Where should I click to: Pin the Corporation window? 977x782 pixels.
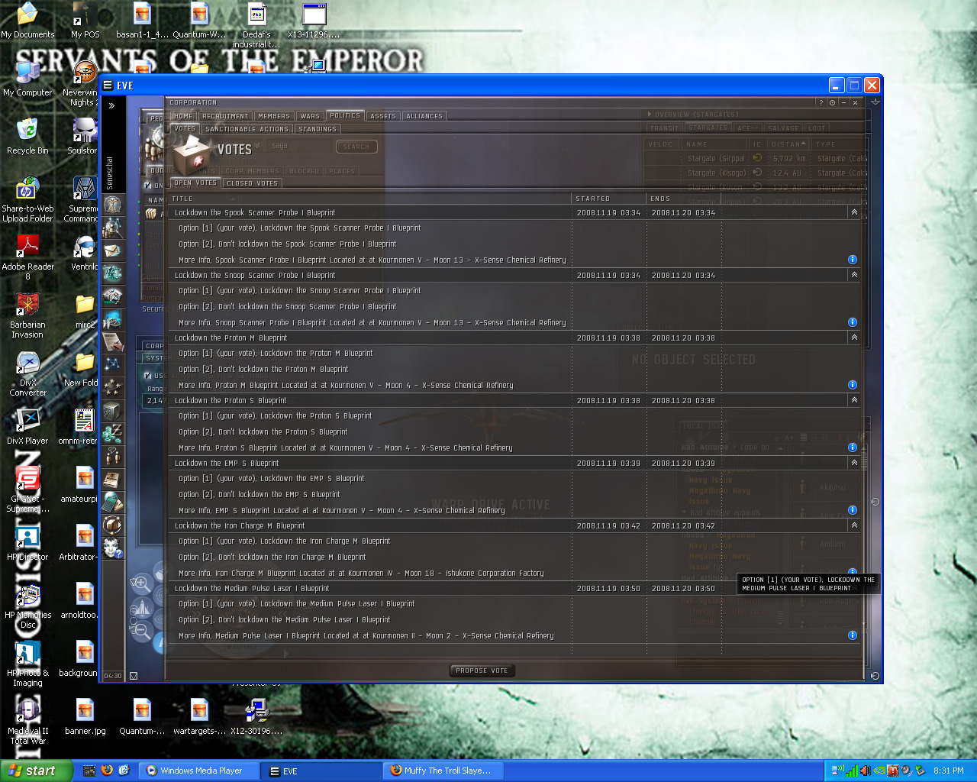coord(833,102)
